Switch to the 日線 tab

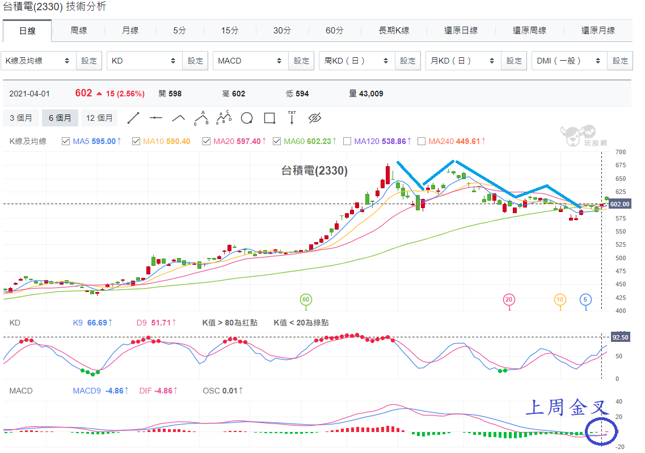point(27,31)
